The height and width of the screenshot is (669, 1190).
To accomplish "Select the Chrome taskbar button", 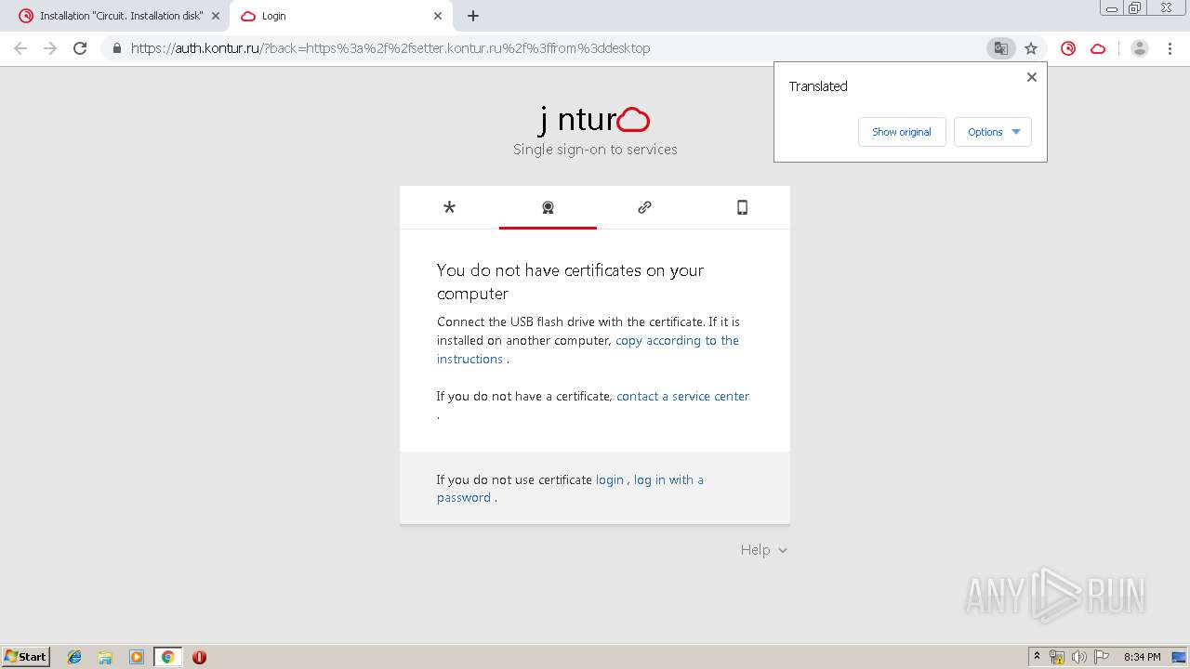I will point(167,657).
